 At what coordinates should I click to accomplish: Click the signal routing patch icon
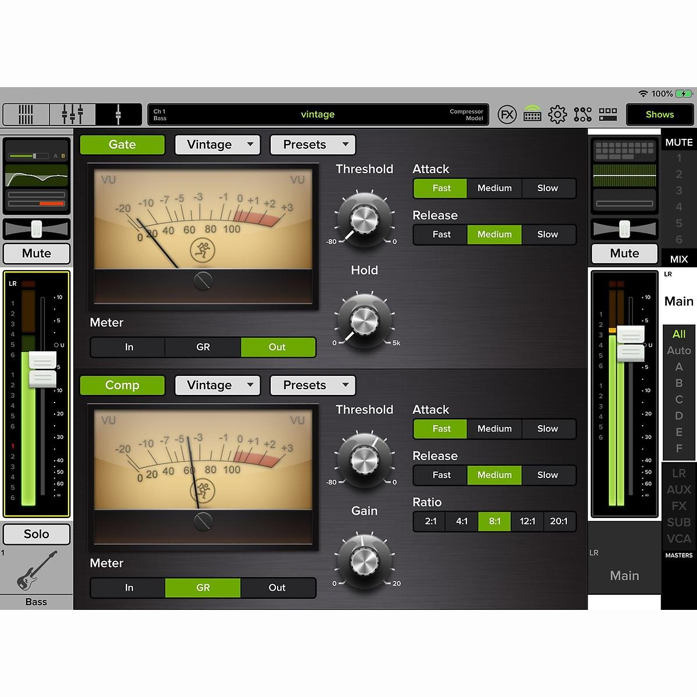583,114
